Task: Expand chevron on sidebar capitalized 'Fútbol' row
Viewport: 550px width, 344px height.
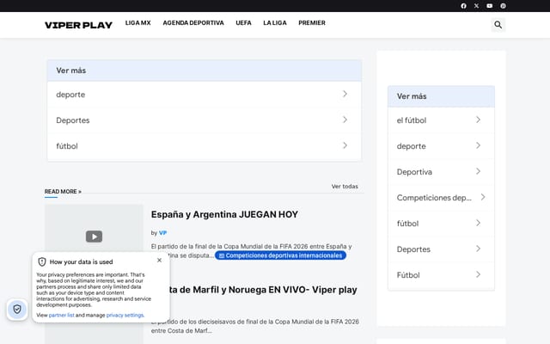Action: (478, 274)
